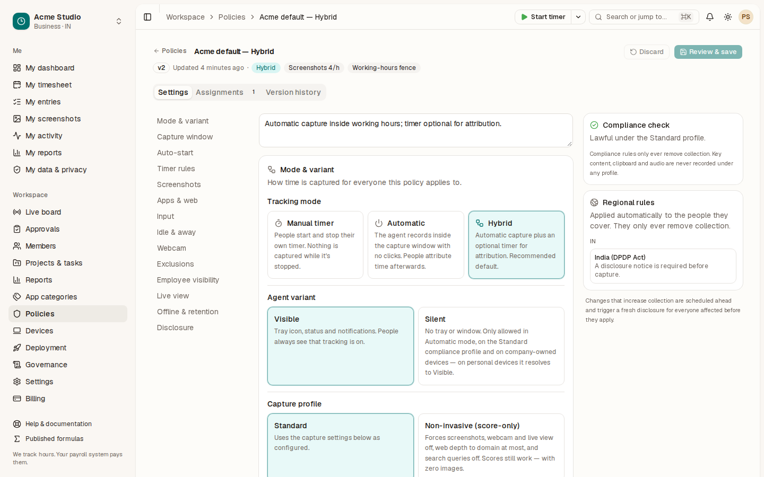Image resolution: width=764 pixels, height=477 pixels.
Task: Open My dashboard icon
Action: pyautogui.click(x=17, y=68)
